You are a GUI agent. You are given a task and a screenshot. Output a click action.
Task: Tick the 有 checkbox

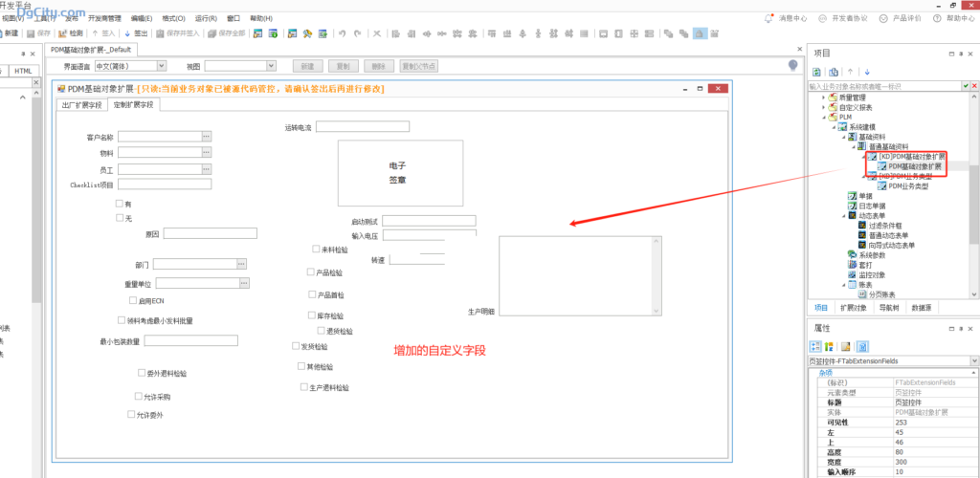[x=120, y=204]
